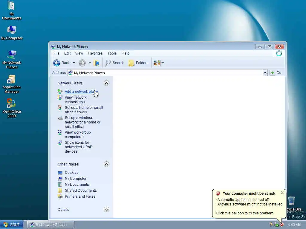This screenshot has width=306, height=229.
Task: Select My Documents desktop icon
Action: (12, 10)
